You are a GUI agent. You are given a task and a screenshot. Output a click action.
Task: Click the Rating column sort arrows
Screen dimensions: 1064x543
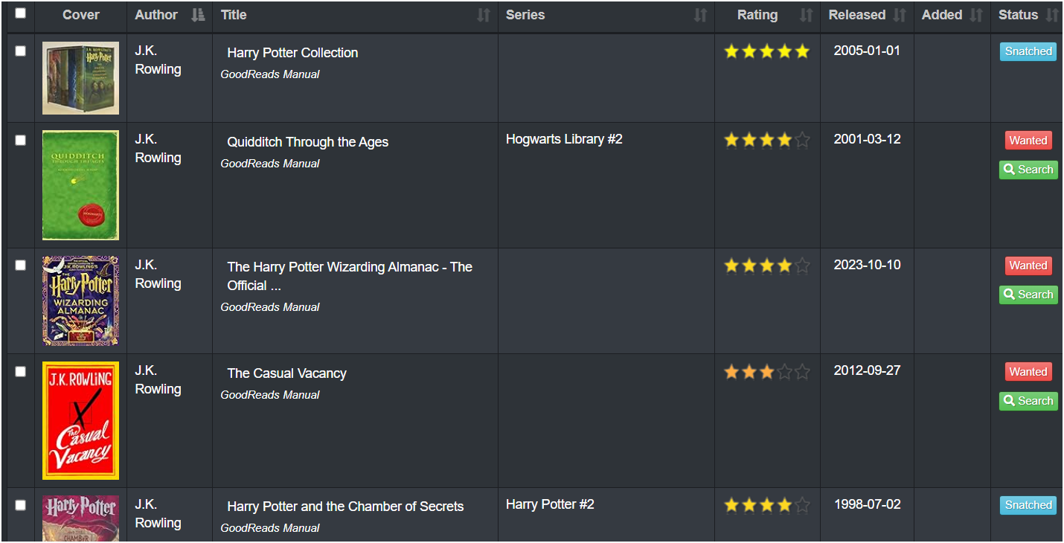click(806, 15)
